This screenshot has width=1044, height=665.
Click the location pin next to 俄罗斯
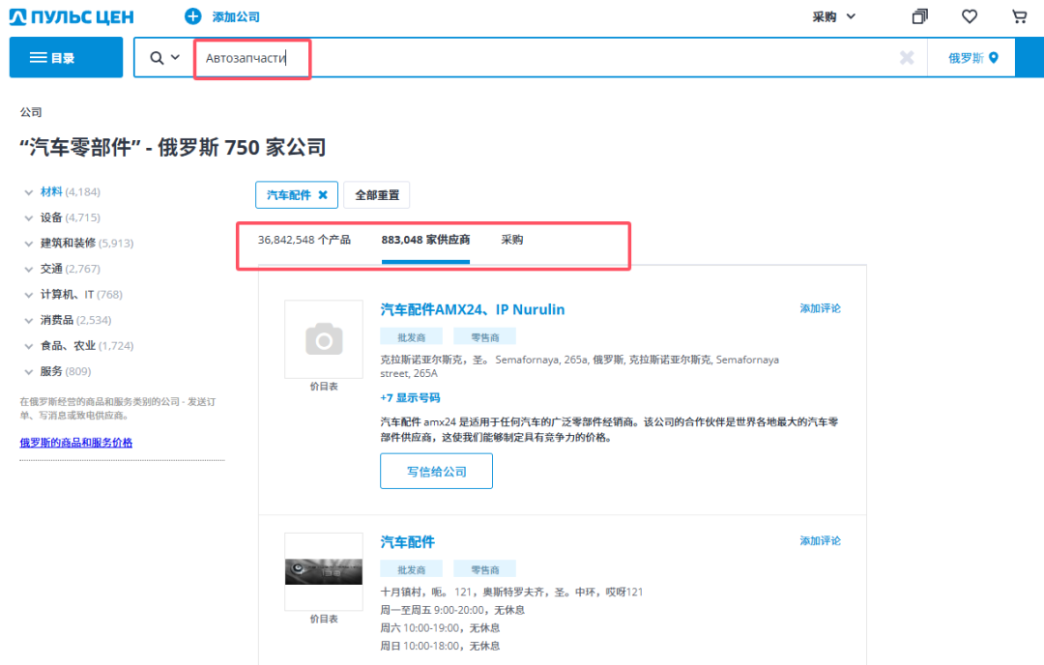[994, 57]
